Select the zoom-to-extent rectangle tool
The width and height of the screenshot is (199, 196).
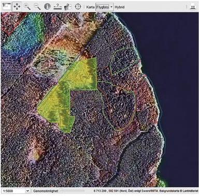point(7,7)
